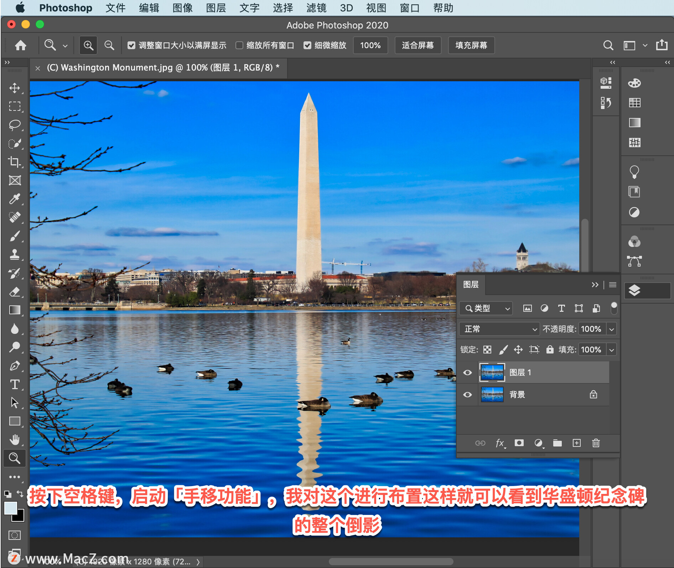Screen dimensions: 674x568
Task: Select the Pen tool
Action: (x=15, y=366)
